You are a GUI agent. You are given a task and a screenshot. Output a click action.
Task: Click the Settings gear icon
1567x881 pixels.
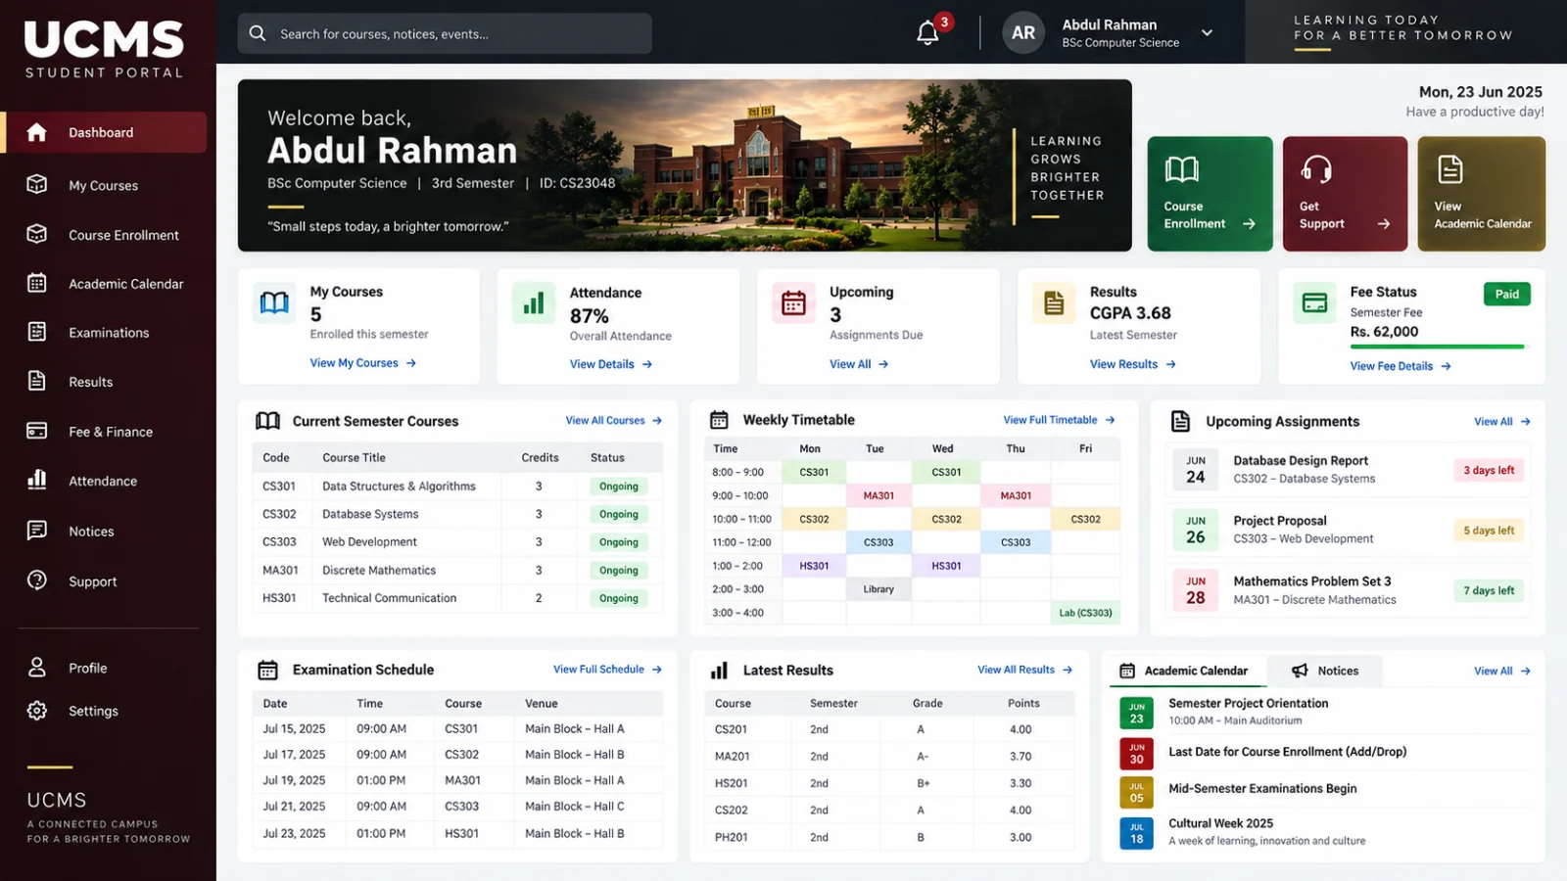coord(37,711)
